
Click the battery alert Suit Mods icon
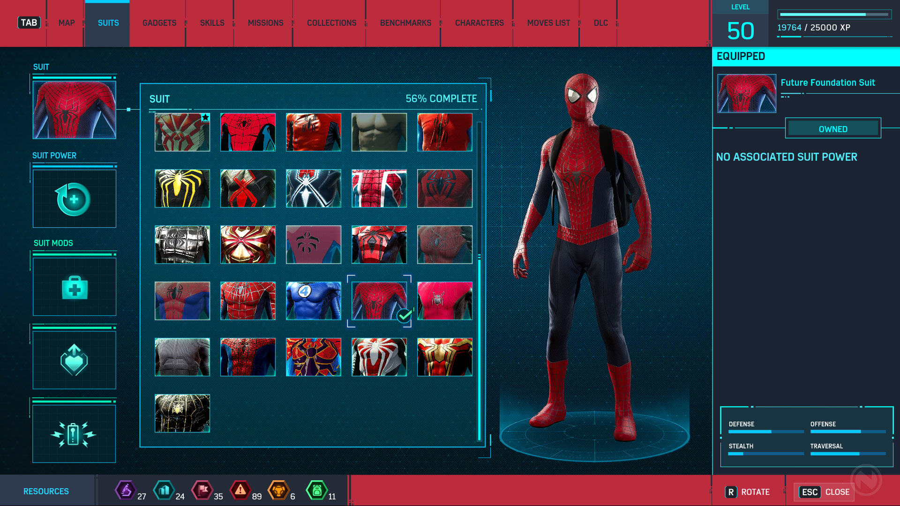pyautogui.click(x=74, y=433)
